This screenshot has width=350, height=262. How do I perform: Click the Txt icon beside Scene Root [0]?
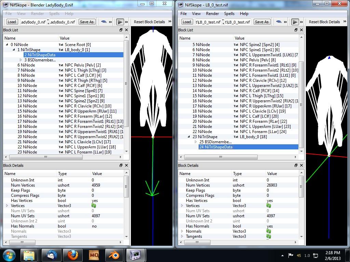[x=61, y=45]
